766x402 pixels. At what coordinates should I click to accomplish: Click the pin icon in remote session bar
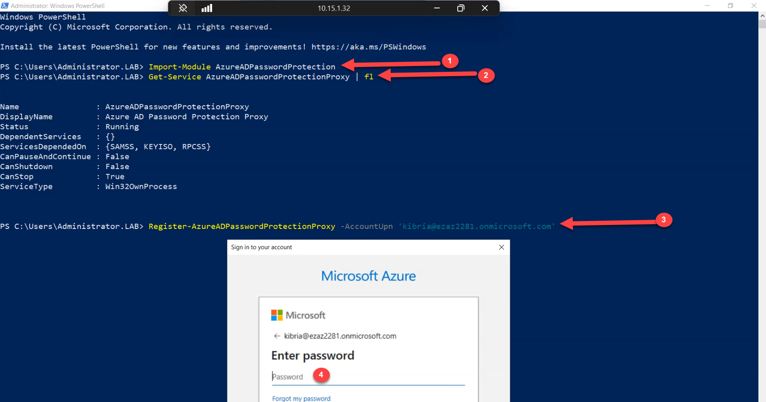tap(183, 8)
